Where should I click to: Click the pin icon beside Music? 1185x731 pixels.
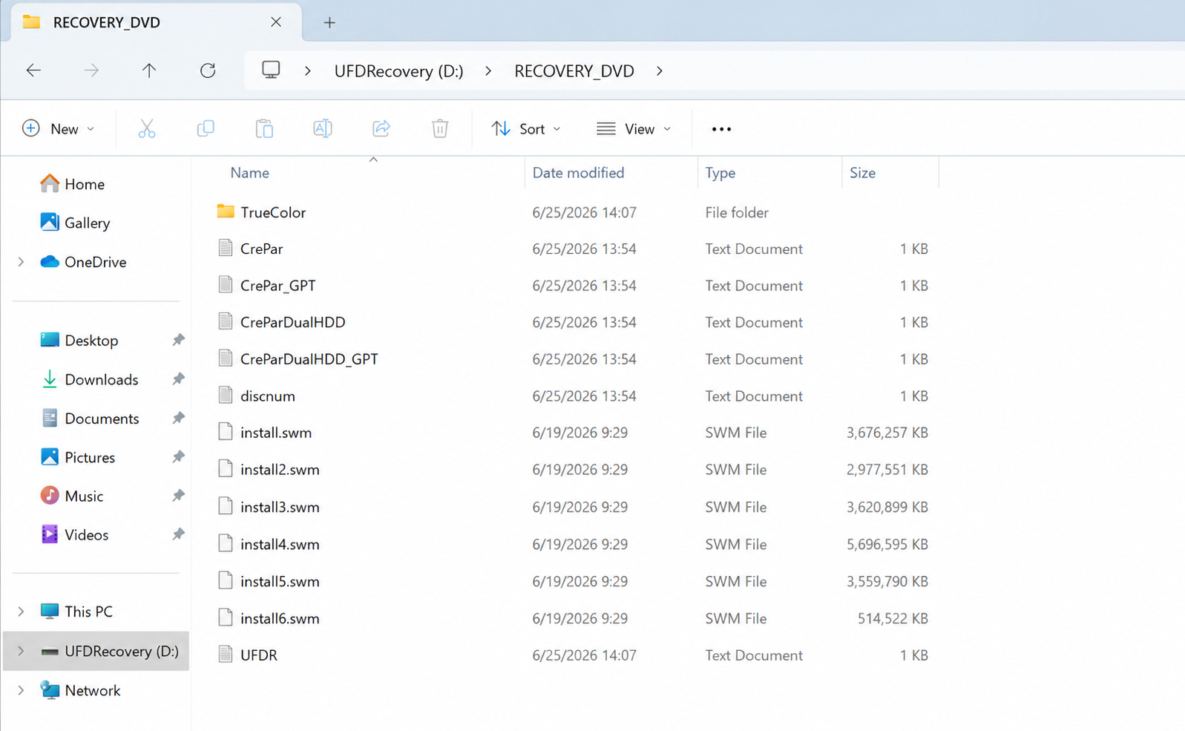[178, 496]
